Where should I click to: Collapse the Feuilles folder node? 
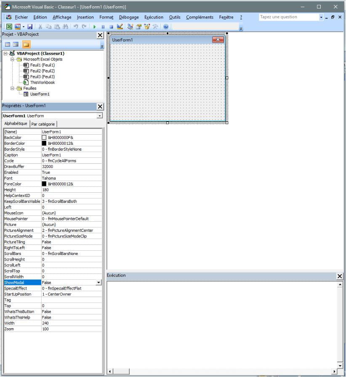[x=12, y=88]
